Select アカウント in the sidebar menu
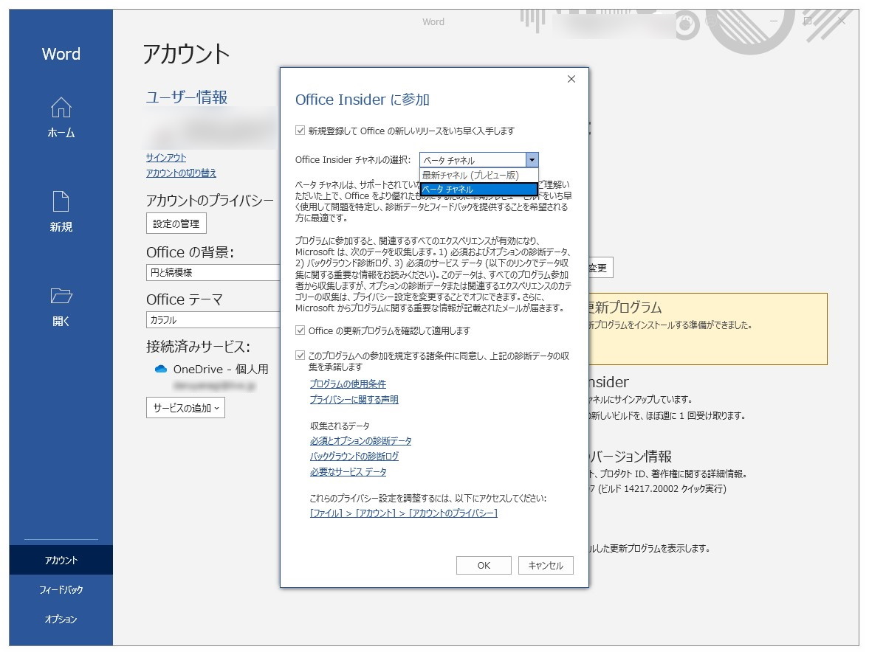Viewport: 869px width, 655px height. (61, 560)
